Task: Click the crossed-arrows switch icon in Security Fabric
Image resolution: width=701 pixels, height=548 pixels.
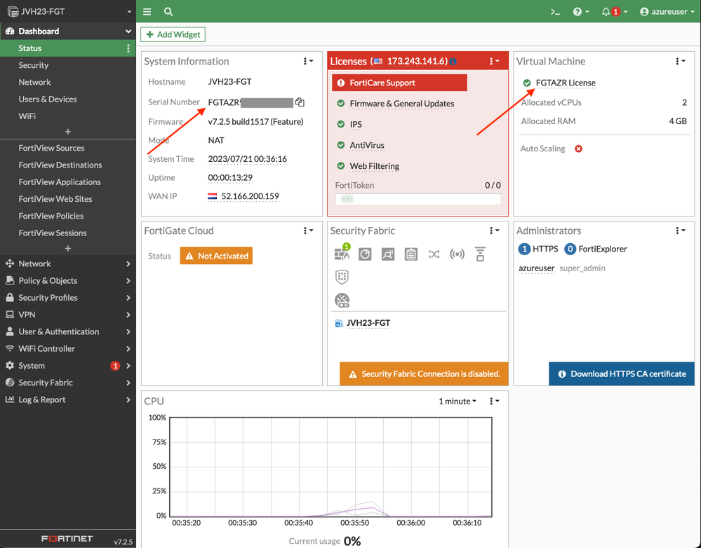Action: pos(434,254)
